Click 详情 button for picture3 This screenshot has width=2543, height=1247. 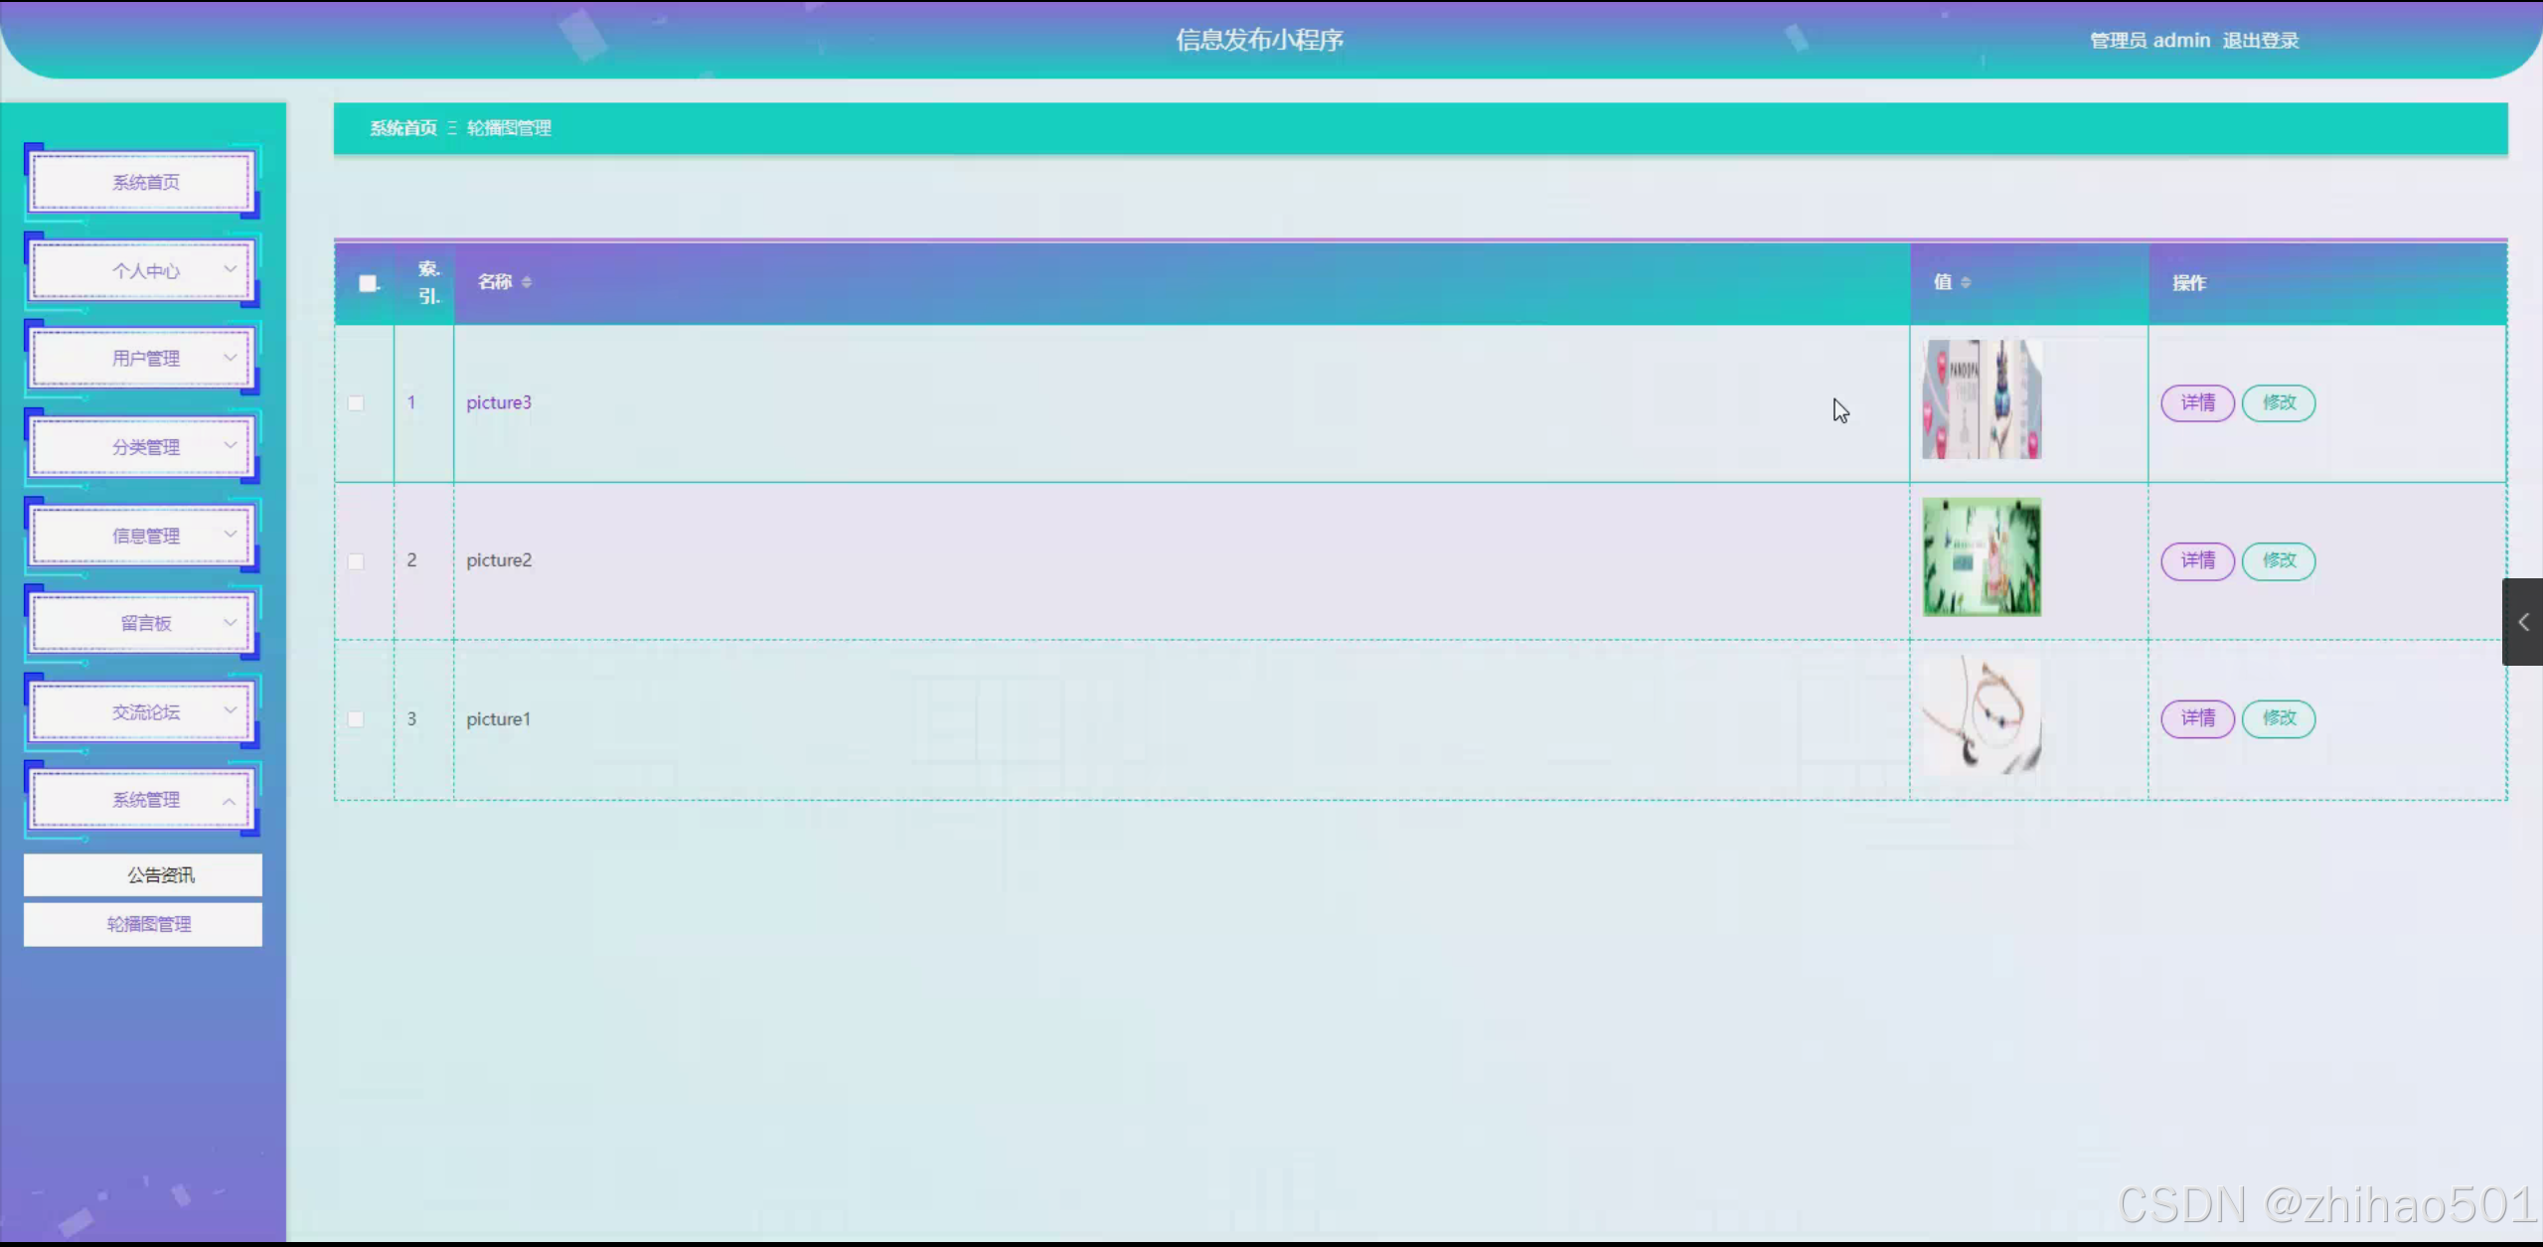(x=2197, y=402)
